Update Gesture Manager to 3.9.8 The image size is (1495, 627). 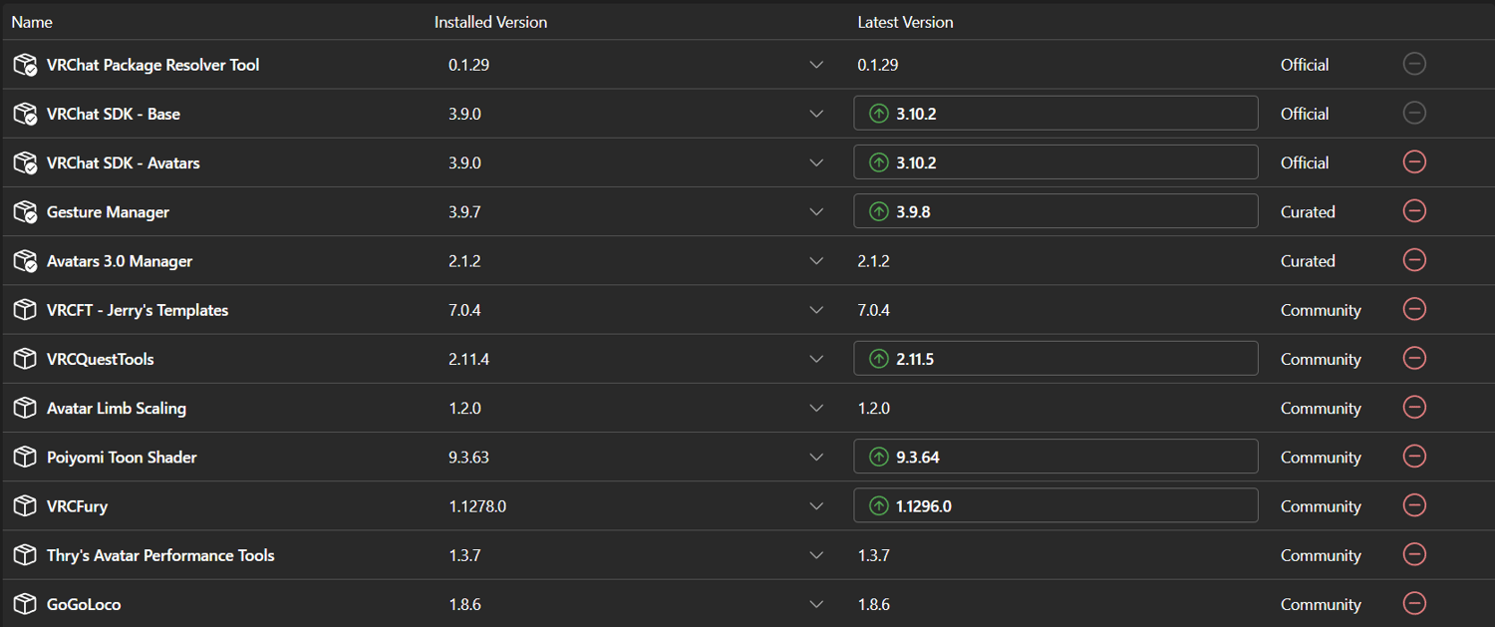coord(1054,211)
